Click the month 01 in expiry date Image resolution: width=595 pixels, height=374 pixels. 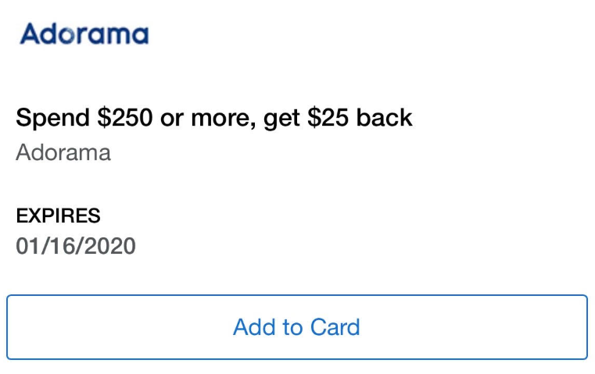click(x=28, y=246)
